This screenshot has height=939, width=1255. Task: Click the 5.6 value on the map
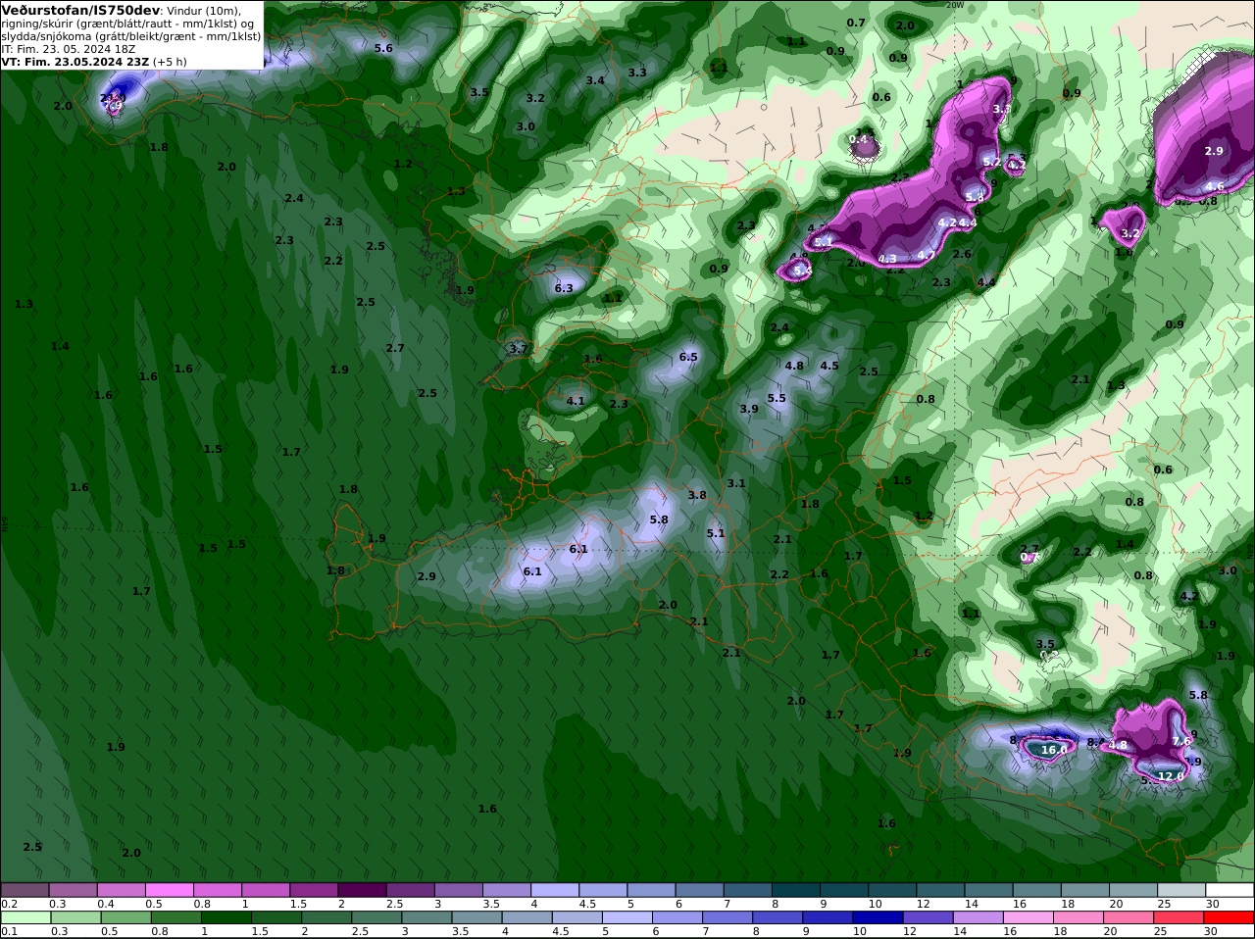coord(383,48)
